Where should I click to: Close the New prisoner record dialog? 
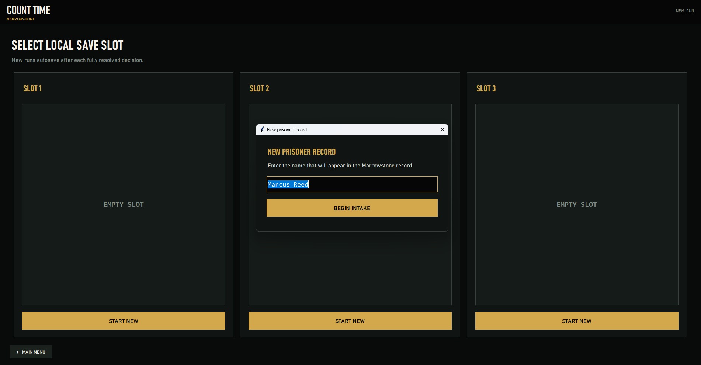(x=442, y=130)
